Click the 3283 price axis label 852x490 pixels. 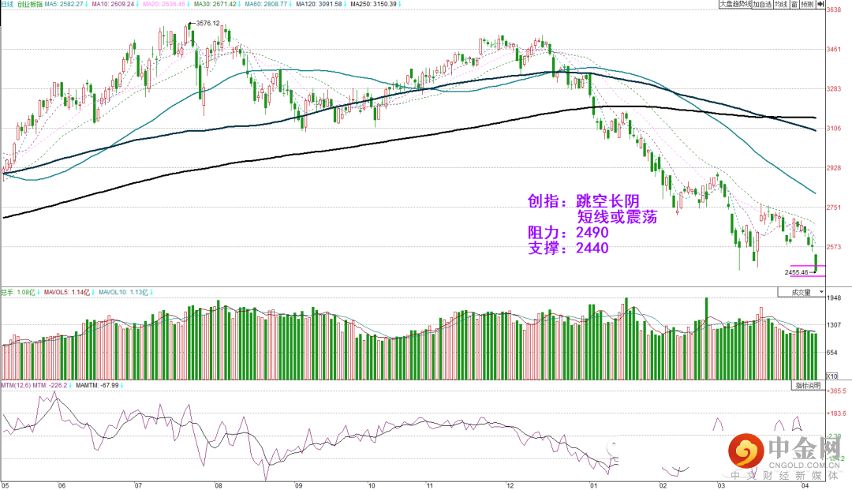tap(834, 88)
